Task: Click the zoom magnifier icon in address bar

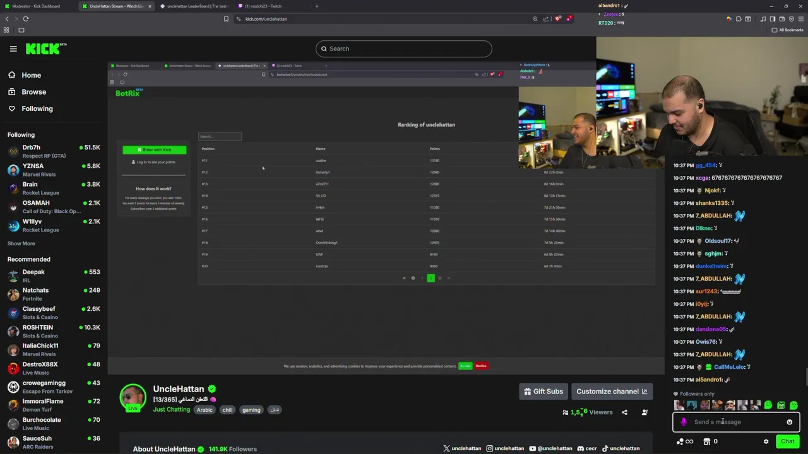Action: [535, 19]
